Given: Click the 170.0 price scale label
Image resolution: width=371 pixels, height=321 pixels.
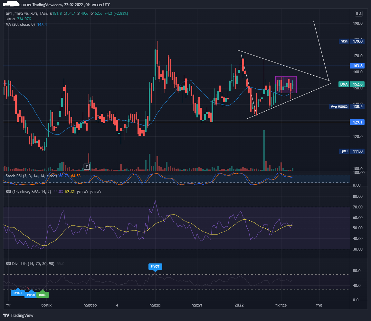Looking at the screenshot, I should click(x=357, y=56).
